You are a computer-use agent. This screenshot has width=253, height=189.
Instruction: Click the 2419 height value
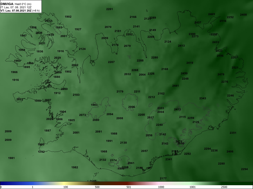click(189, 63)
